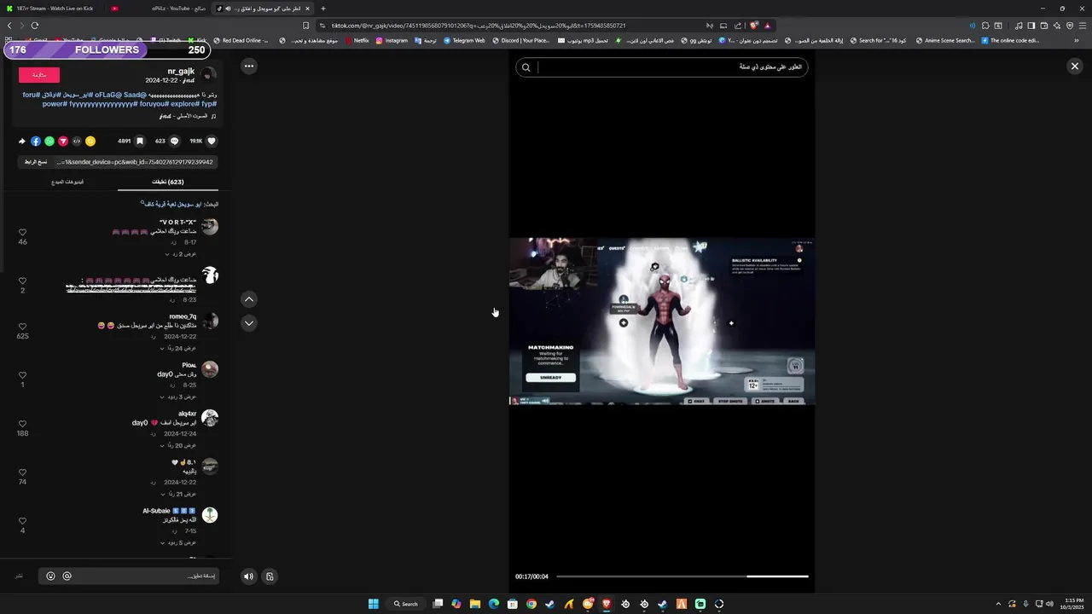The height and width of the screenshot is (614, 1092).
Task: Like the video with the heart icon
Action: tap(212, 141)
